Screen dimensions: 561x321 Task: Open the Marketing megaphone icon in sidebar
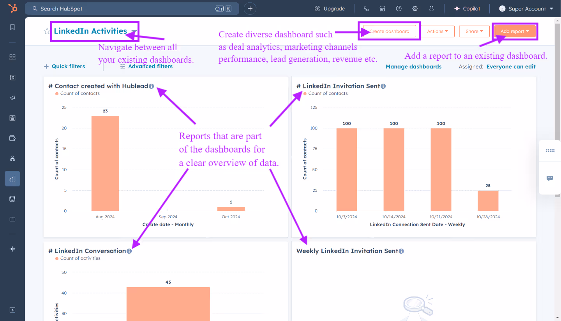coord(12,98)
